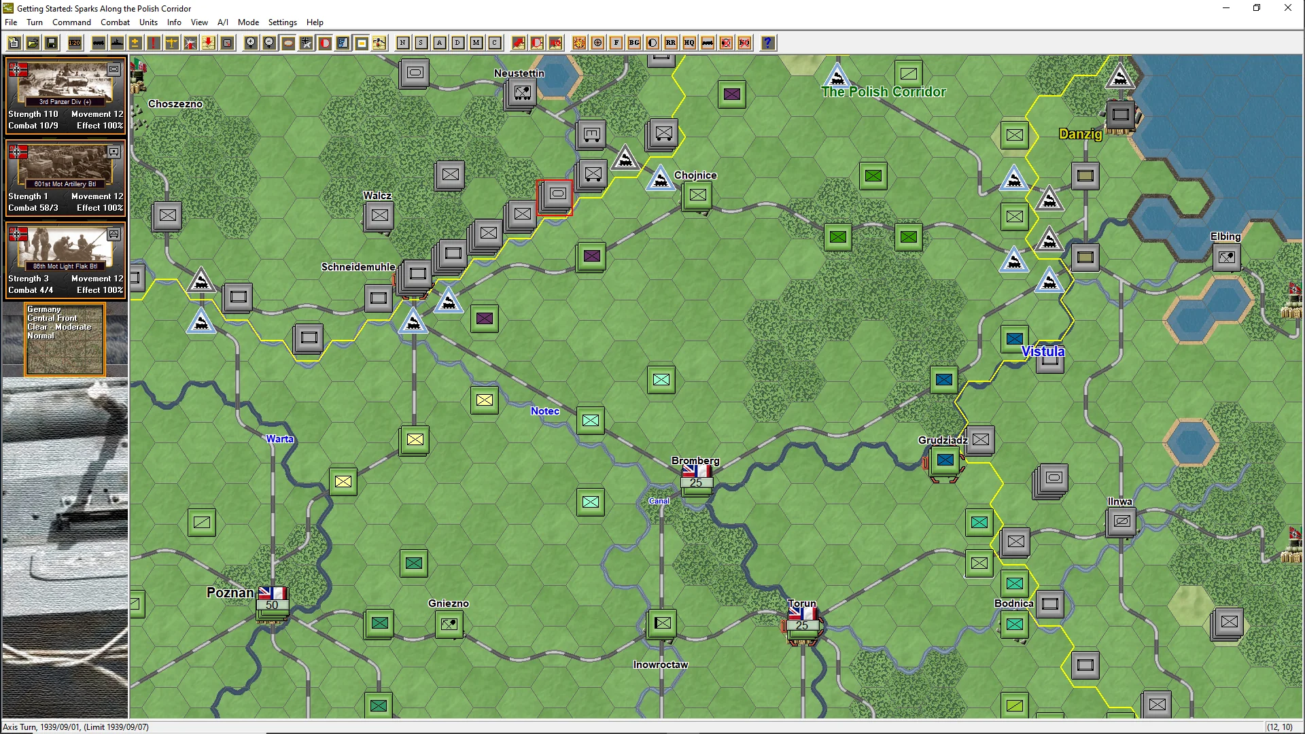Toggle the C toolbar button
This screenshot has width=1305, height=734.
coord(495,43)
